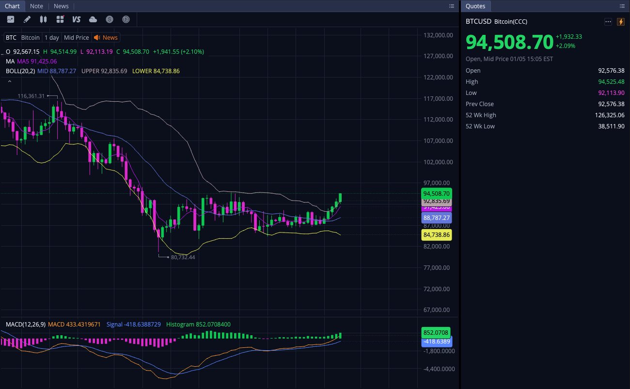Click the Signal -418.6388729 value
The width and height of the screenshot is (630, 389).
tap(133, 324)
